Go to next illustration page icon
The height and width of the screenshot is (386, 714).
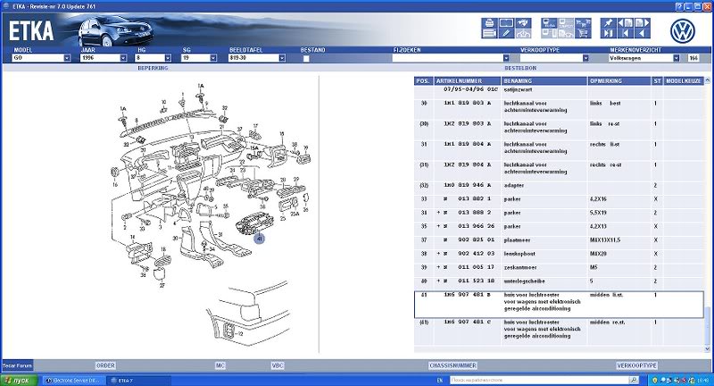643,22
